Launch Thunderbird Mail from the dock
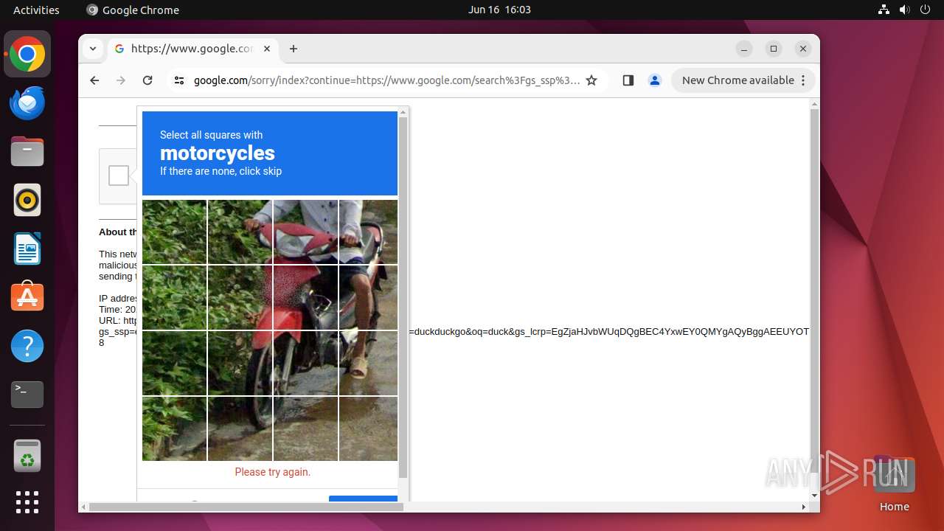 27,103
